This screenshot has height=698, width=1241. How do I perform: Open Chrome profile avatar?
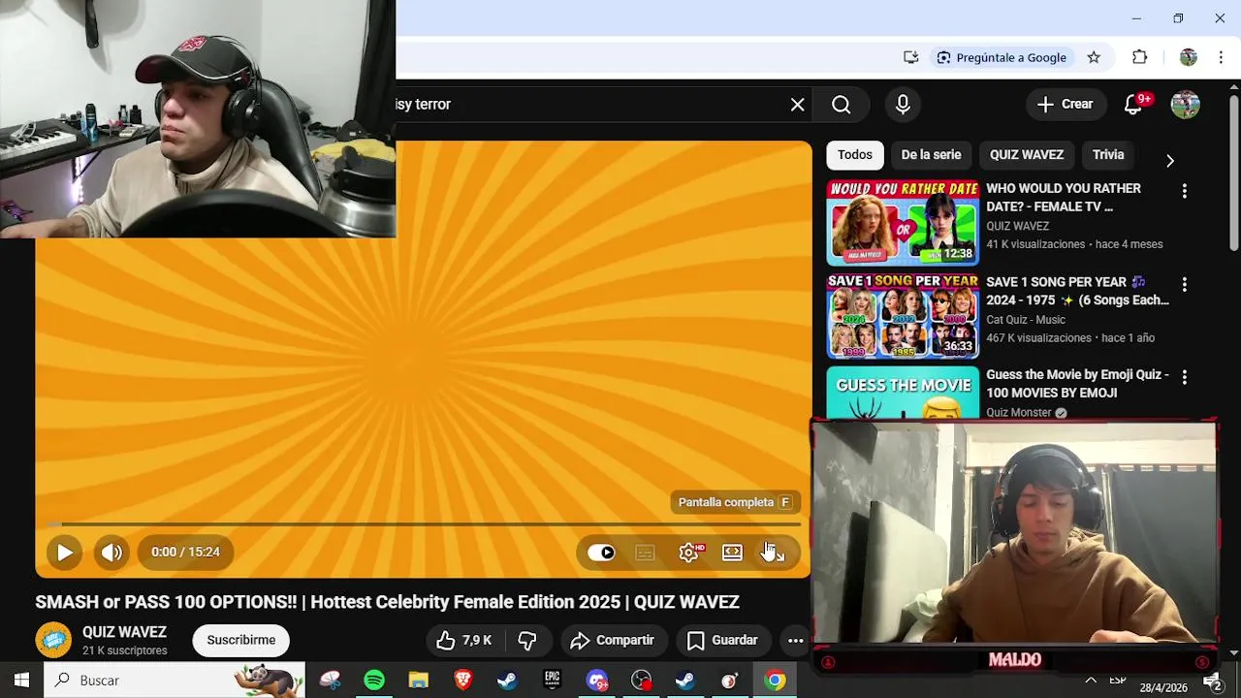pyautogui.click(x=1189, y=57)
